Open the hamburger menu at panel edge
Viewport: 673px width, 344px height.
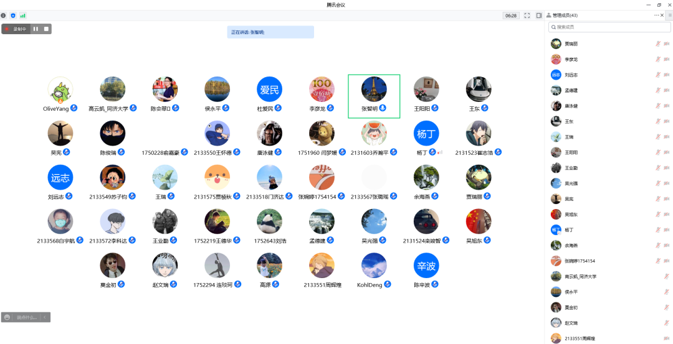point(669,15)
